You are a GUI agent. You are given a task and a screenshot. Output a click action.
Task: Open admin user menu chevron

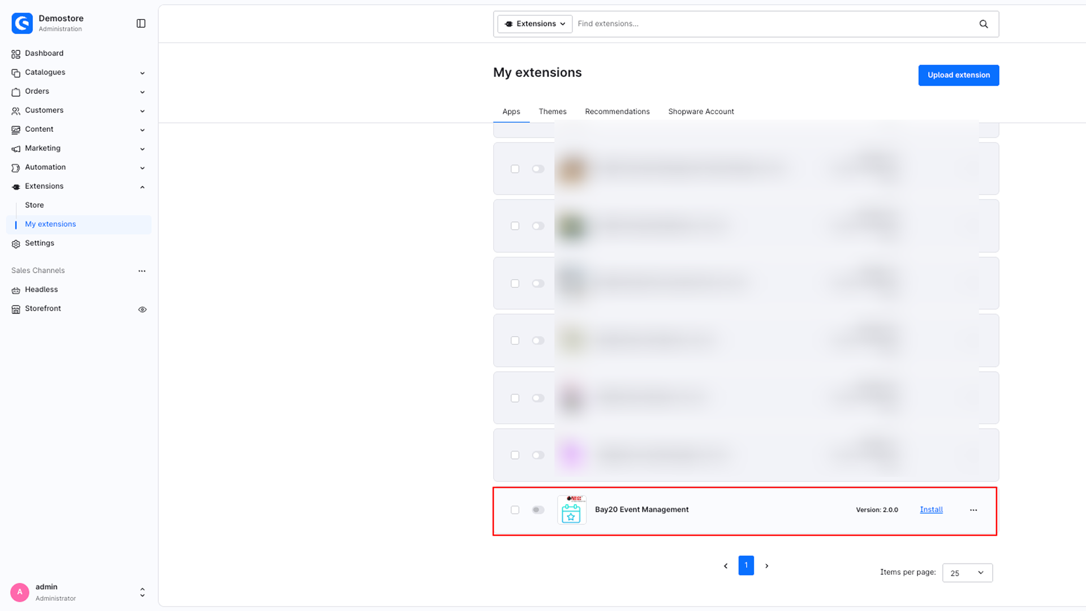coord(143,592)
